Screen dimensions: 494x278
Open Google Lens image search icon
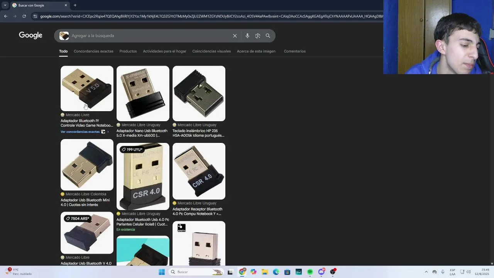258,36
